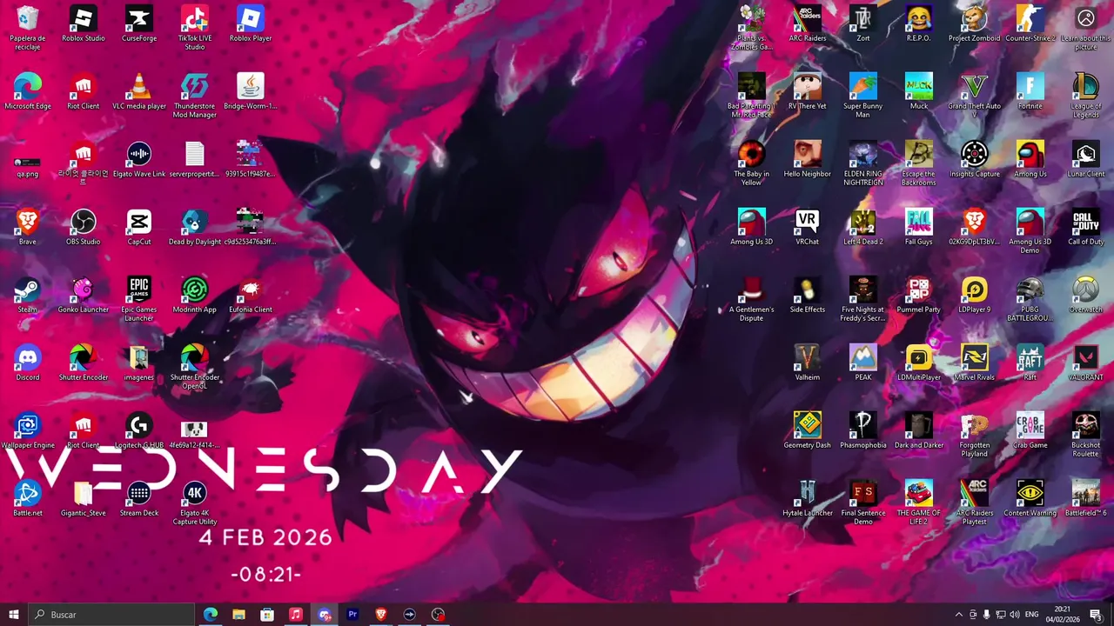Open the Epic Games Launcher shortcut

point(139,299)
